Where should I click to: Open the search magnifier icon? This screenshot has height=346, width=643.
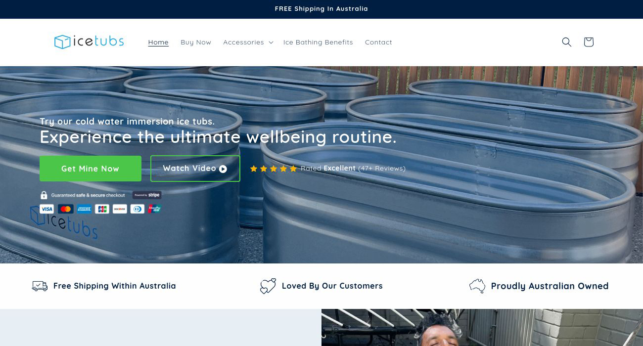(x=567, y=42)
